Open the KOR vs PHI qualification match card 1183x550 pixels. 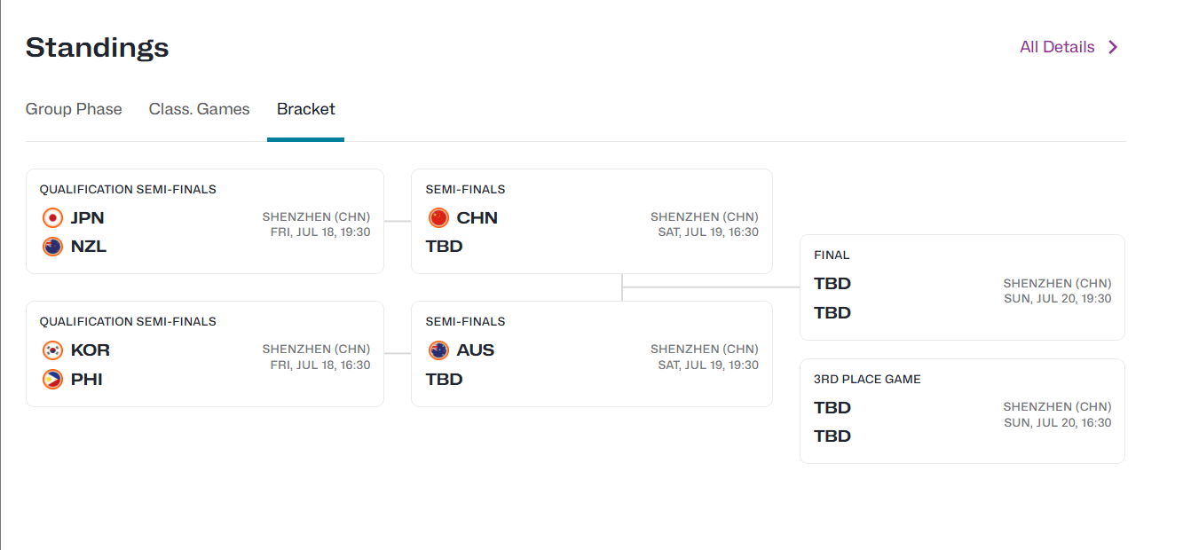[205, 354]
